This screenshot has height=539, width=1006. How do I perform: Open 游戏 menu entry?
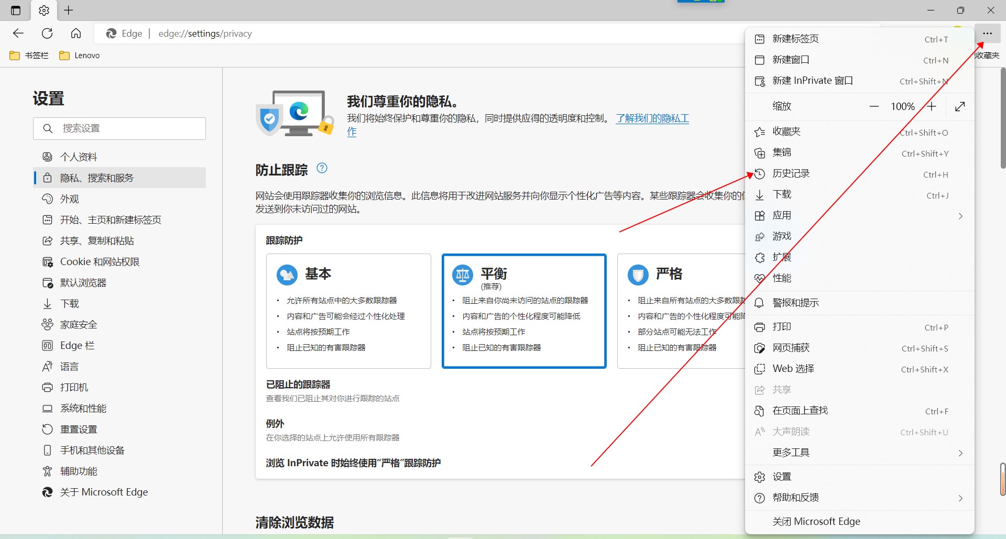[x=859, y=237]
